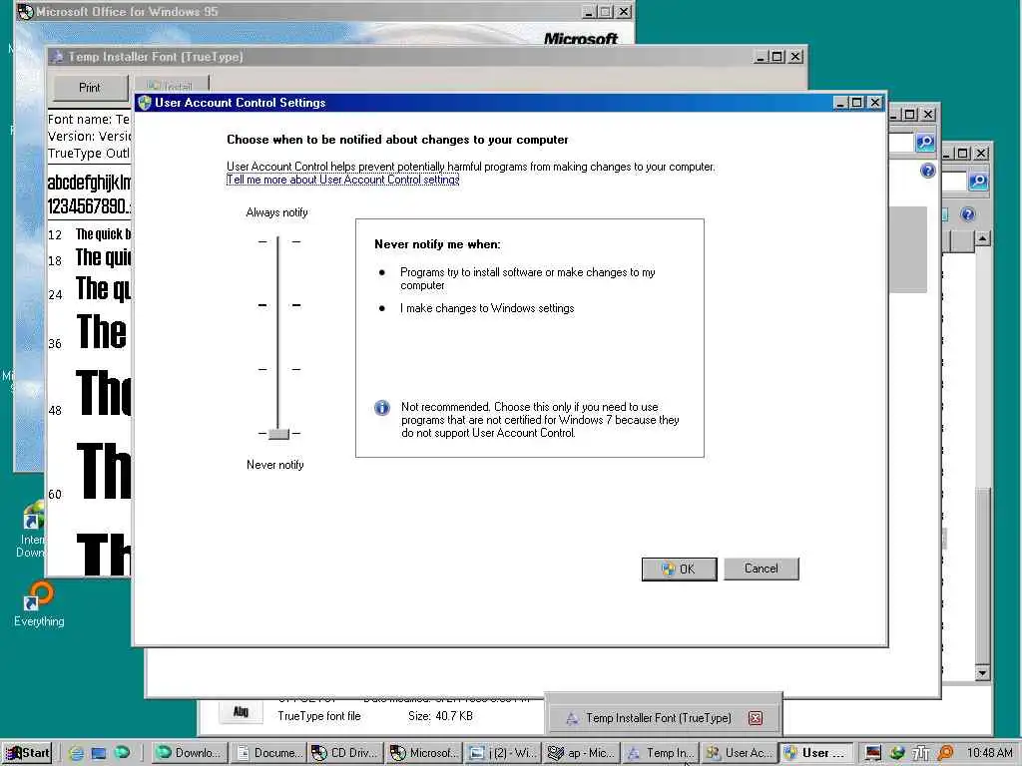Screen dimensions: 1022x766
Task: Switch to the 'Docume...' taskbar button
Action: point(269,753)
